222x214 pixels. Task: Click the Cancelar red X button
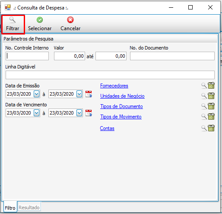click(70, 24)
